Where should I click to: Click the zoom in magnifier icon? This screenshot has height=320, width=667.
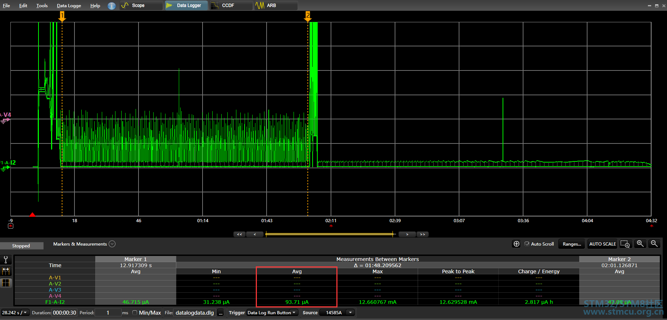pyautogui.click(x=640, y=243)
